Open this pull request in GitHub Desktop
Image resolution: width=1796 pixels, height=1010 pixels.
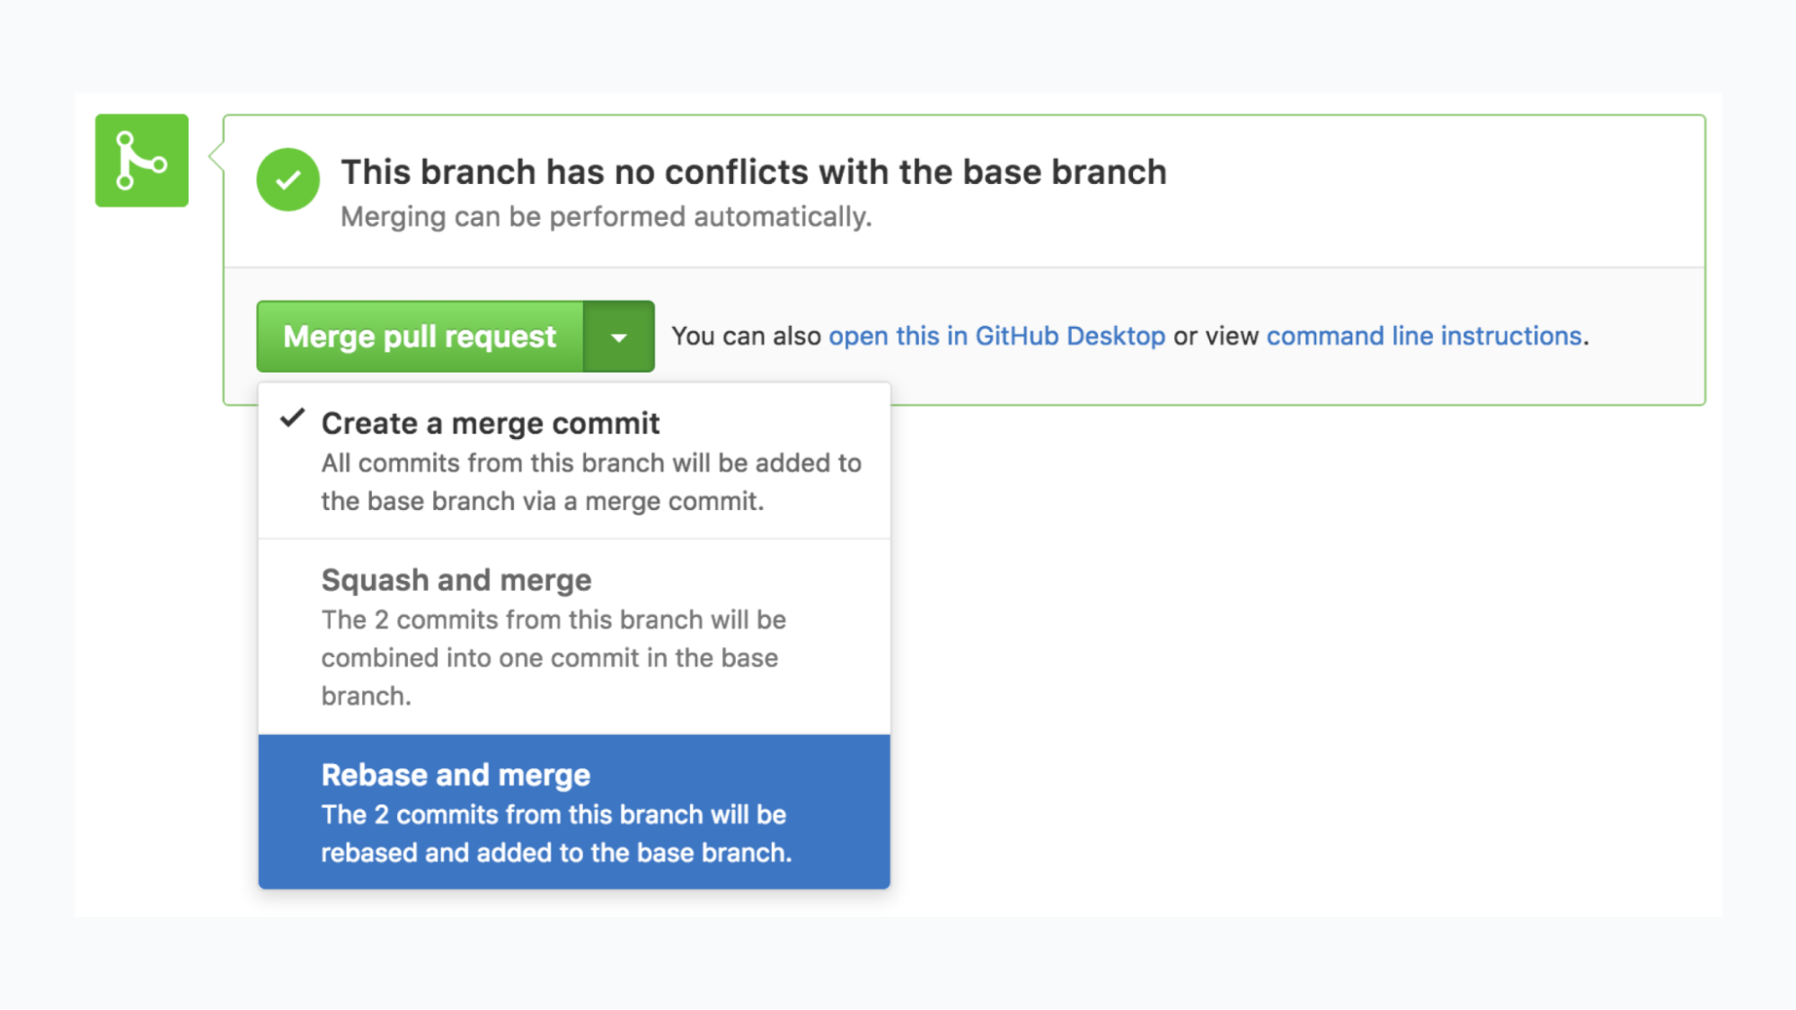click(997, 336)
